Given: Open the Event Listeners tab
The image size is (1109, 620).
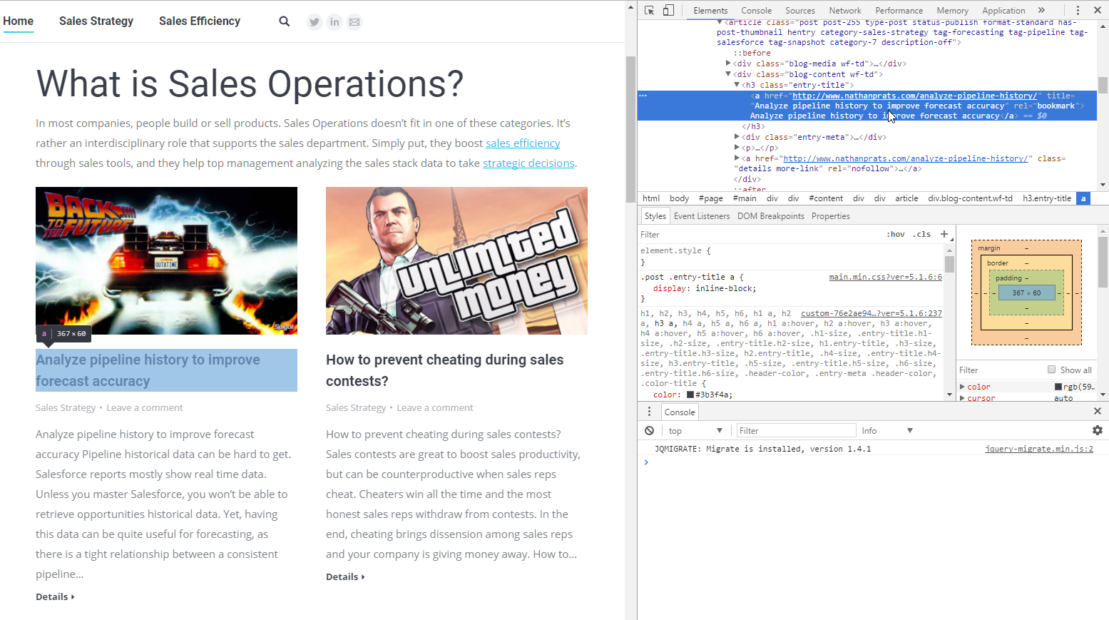Looking at the screenshot, I should [x=702, y=216].
